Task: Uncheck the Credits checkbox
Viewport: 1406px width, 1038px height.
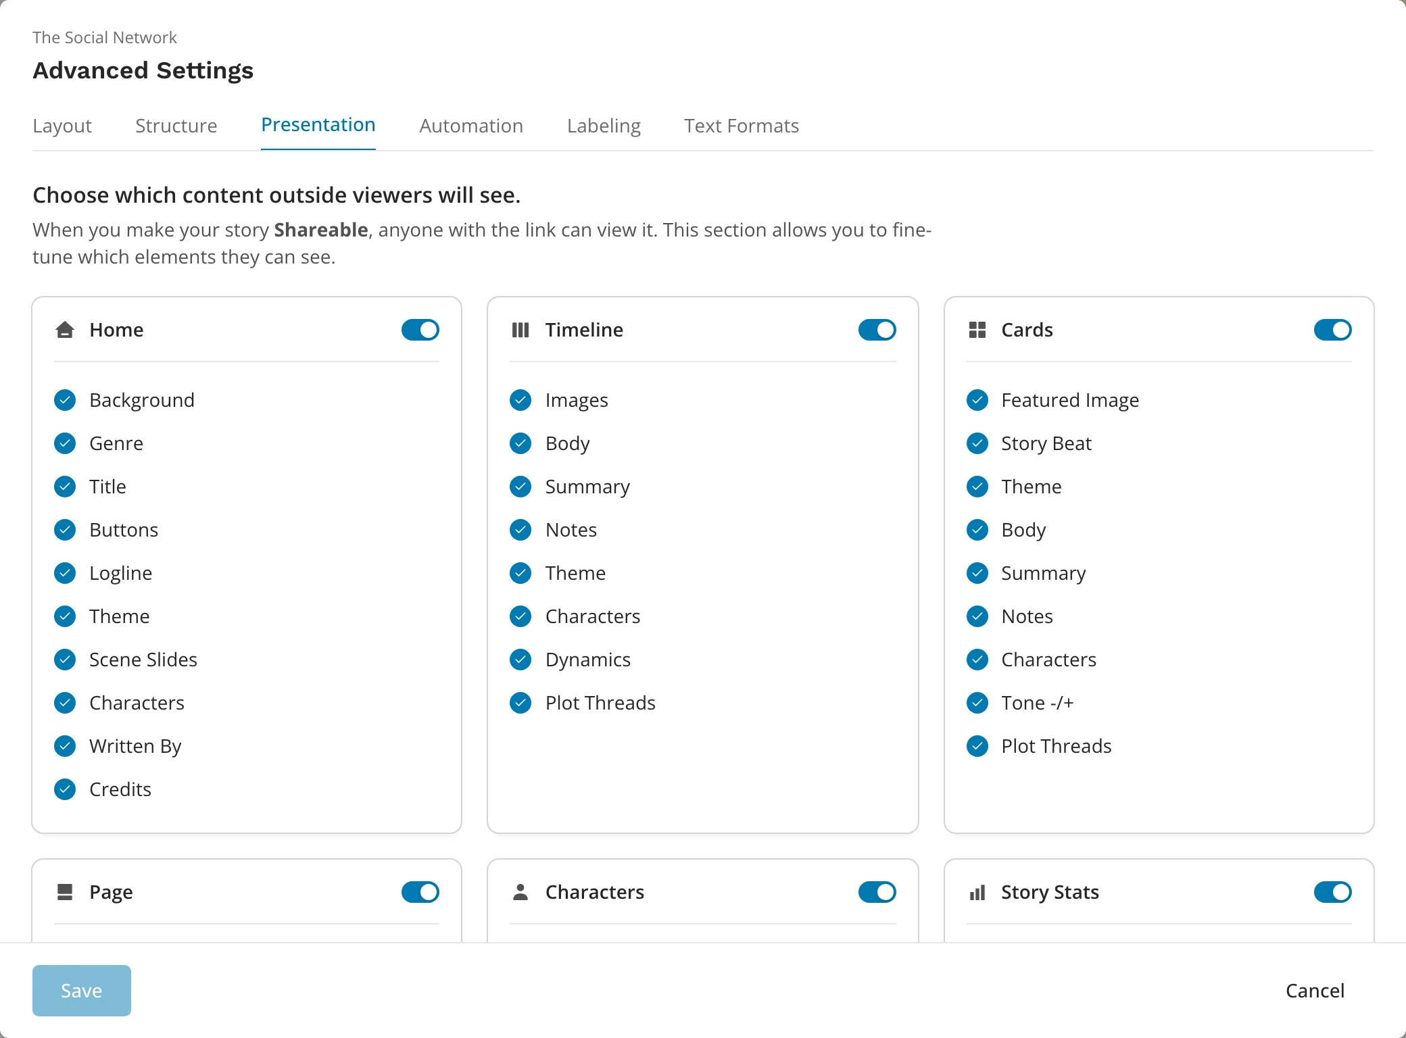Action: tap(65, 789)
